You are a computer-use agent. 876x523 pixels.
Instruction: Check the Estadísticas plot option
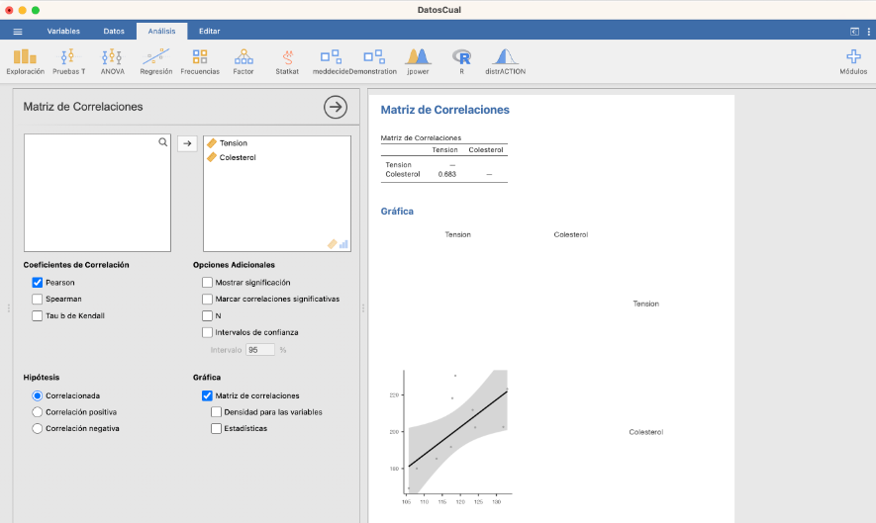pyautogui.click(x=216, y=429)
